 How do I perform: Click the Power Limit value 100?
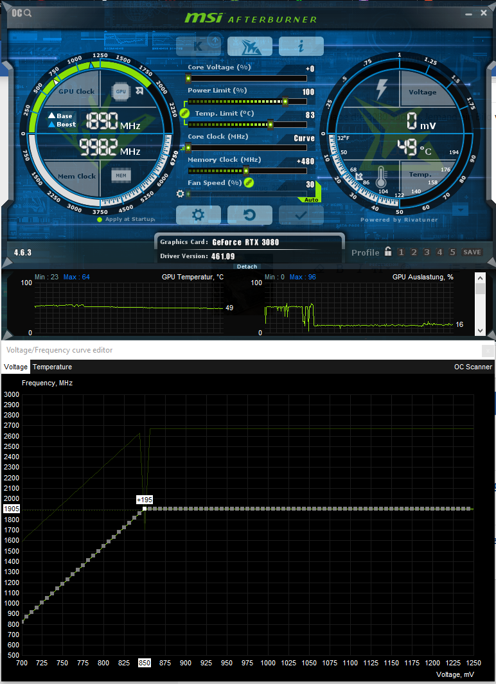pos(308,92)
